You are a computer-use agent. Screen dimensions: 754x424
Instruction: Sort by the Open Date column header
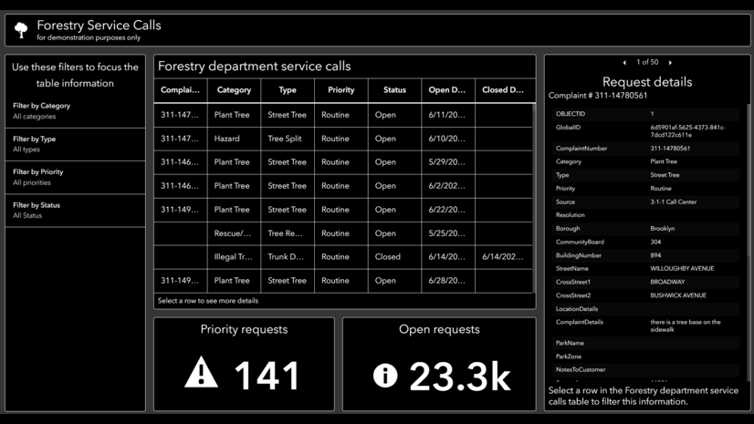click(x=448, y=89)
